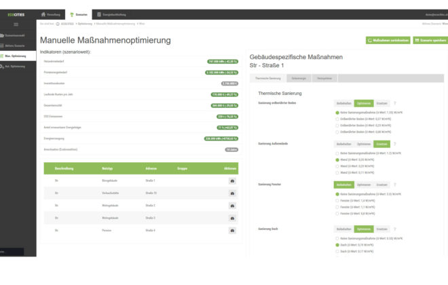Open the Aktives Szenario sidebar icon
The image size is (448, 285).
tap(2, 45)
